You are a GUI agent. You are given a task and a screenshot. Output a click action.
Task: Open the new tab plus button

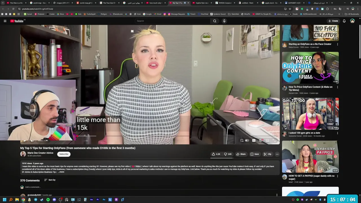coord(332,3)
